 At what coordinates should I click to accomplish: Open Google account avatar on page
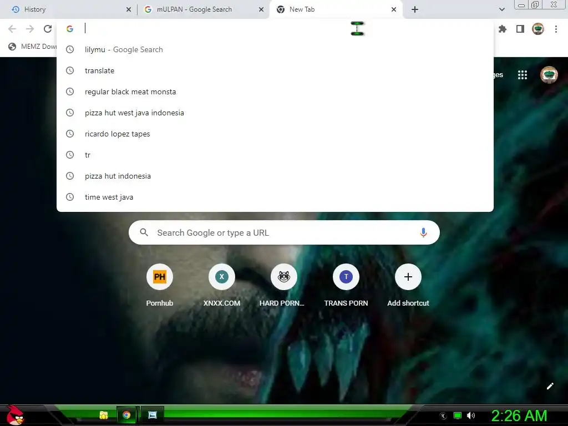click(549, 75)
